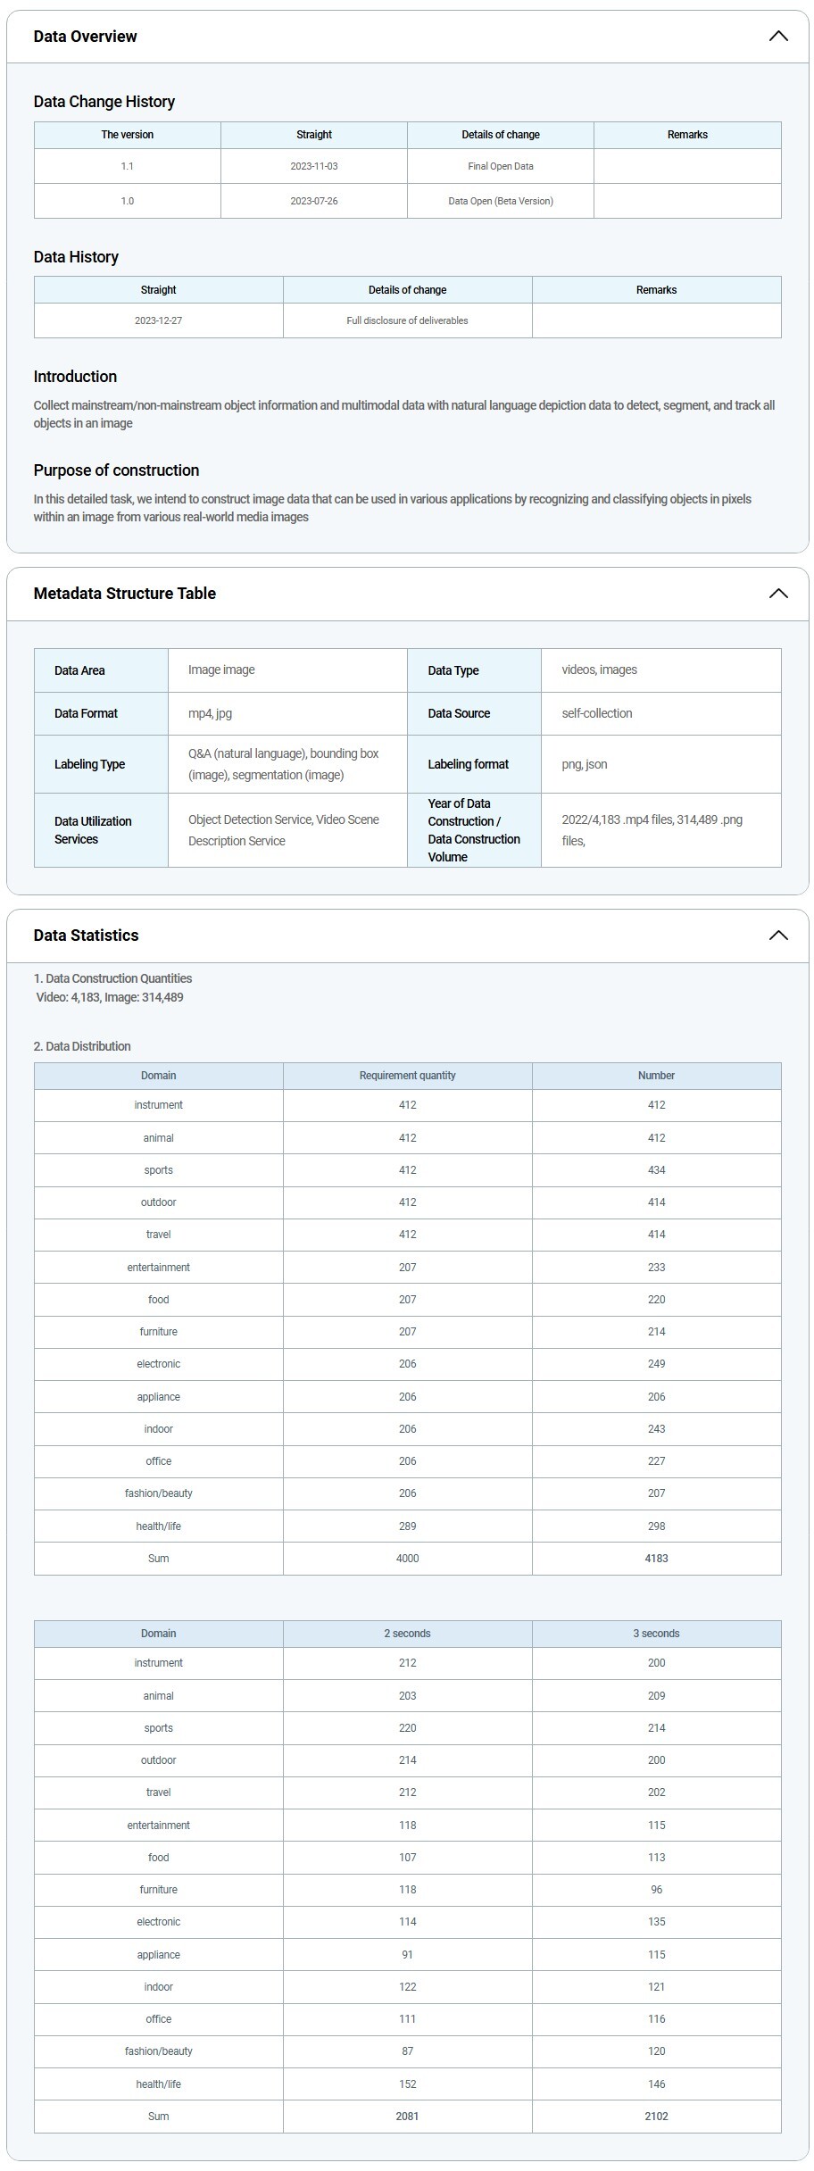Select 'Full disclosure of deliverables' entry
This screenshot has width=814, height=2171.
[x=407, y=320]
